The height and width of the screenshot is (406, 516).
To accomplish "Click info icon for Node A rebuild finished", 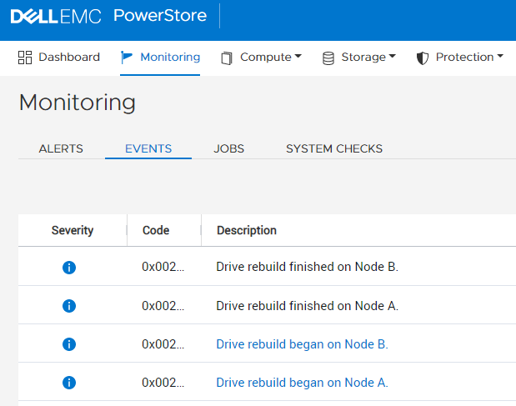I will click(x=69, y=306).
